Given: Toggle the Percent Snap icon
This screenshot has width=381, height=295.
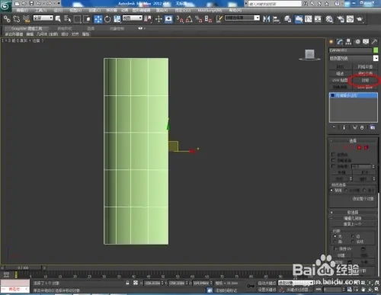Looking at the screenshot, I should 199,19.
